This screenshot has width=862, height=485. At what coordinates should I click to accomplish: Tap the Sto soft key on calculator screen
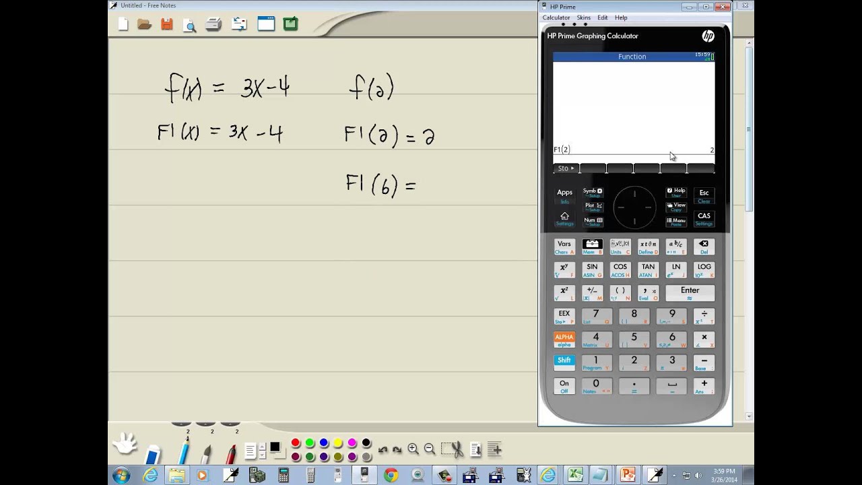(x=566, y=168)
